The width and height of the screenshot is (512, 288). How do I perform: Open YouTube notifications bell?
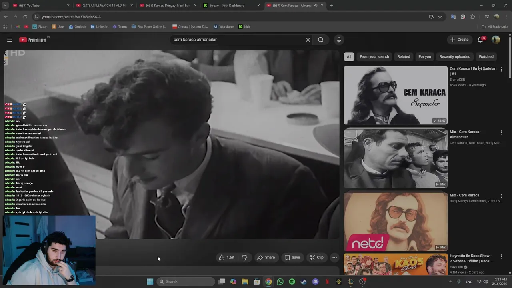[481, 40]
